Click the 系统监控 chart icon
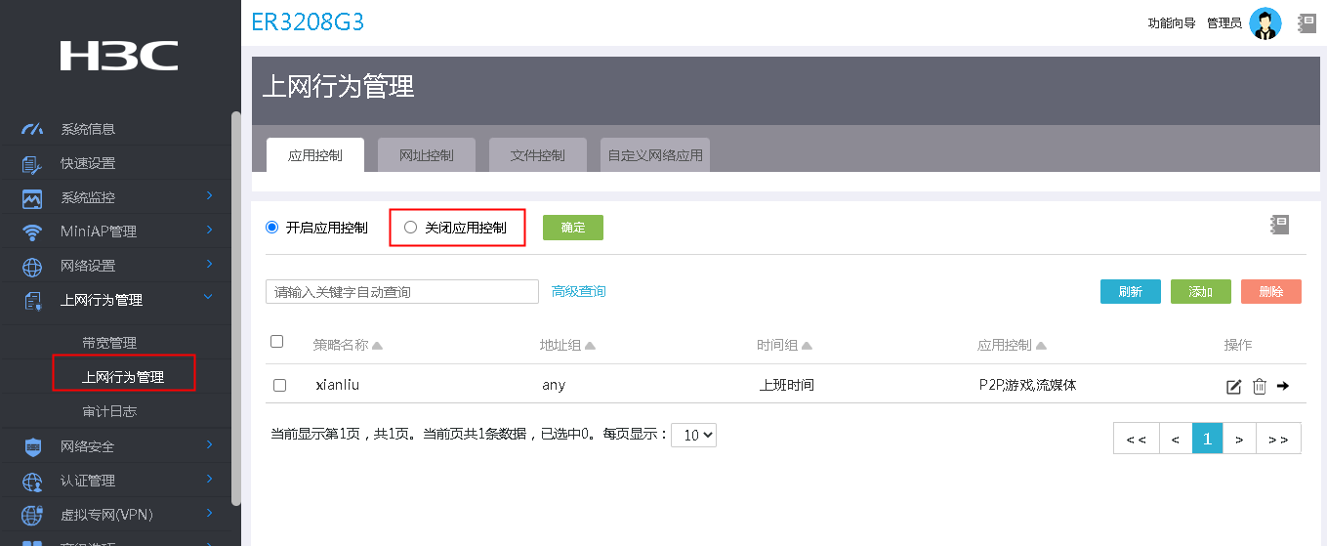 click(x=32, y=198)
